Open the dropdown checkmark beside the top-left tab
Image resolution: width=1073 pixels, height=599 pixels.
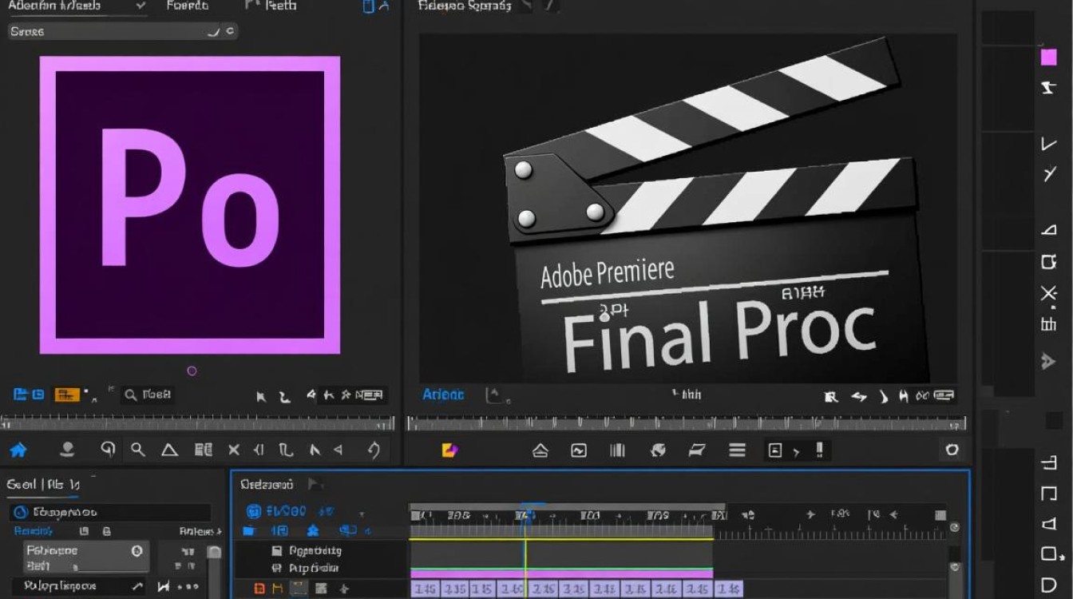pyautogui.click(x=141, y=6)
